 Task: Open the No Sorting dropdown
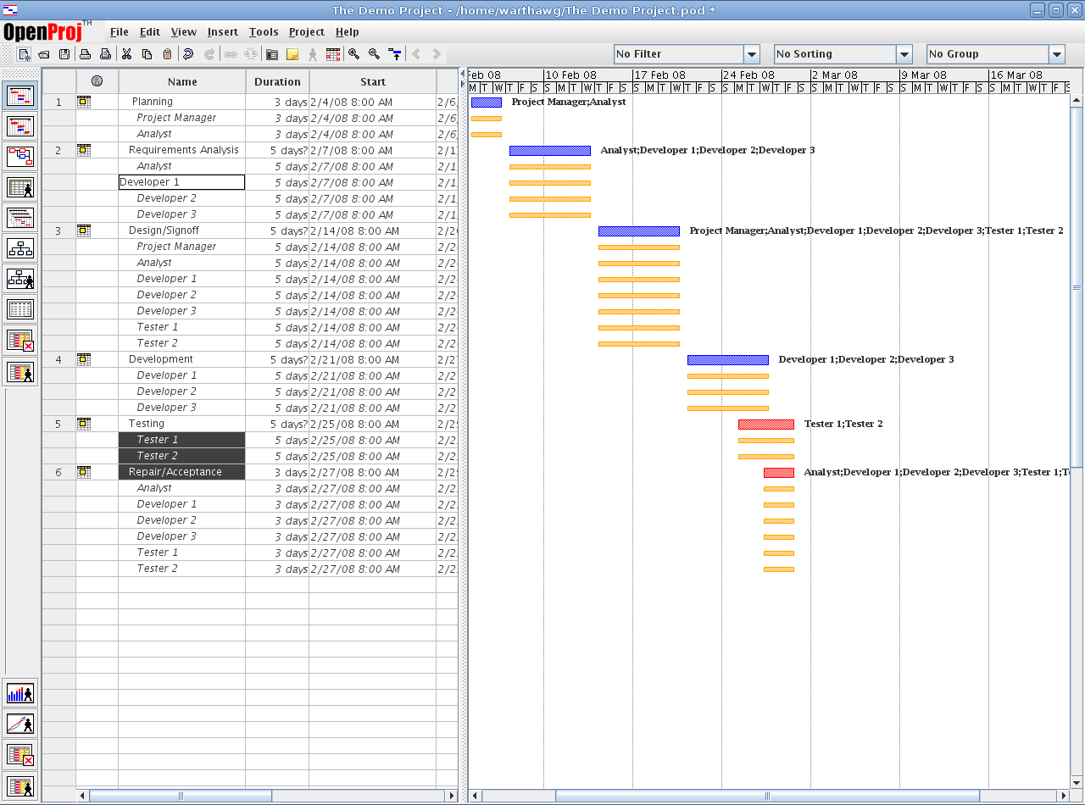904,53
